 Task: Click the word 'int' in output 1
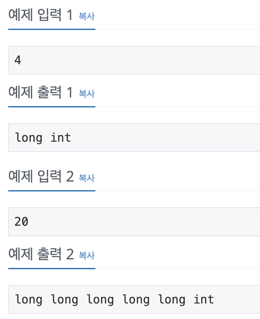61,137
